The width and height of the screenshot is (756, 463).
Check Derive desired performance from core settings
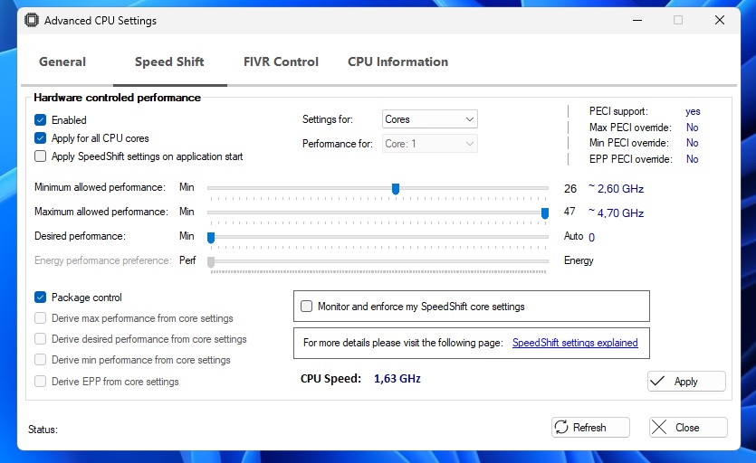click(41, 339)
